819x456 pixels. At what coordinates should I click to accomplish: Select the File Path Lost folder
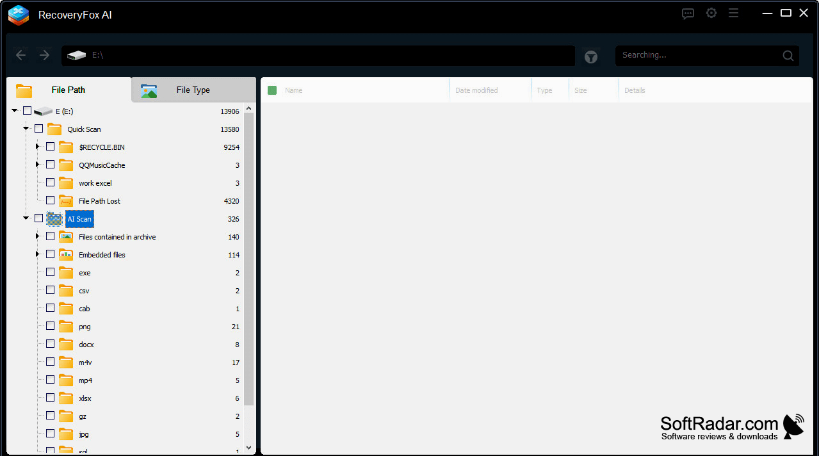pyautogui.click(x=99, y=201)
